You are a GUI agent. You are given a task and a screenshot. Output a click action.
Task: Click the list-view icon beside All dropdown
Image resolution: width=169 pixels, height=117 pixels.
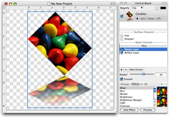point(166,84)
